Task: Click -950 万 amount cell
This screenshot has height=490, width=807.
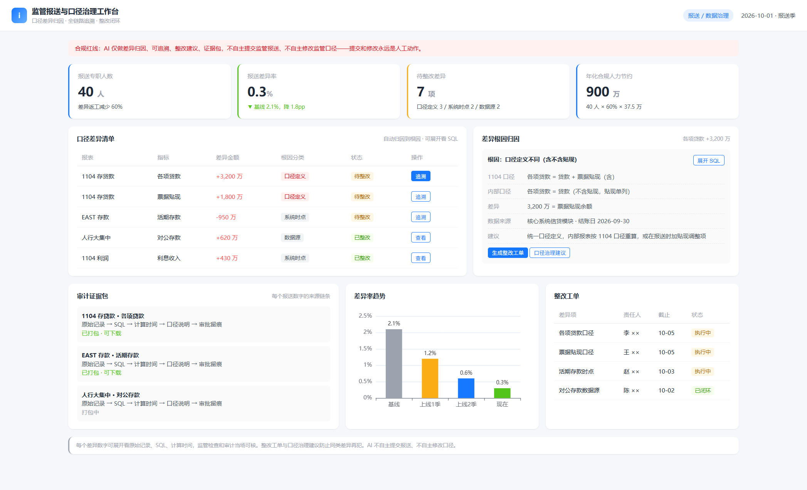Action: tap(226, 217)
